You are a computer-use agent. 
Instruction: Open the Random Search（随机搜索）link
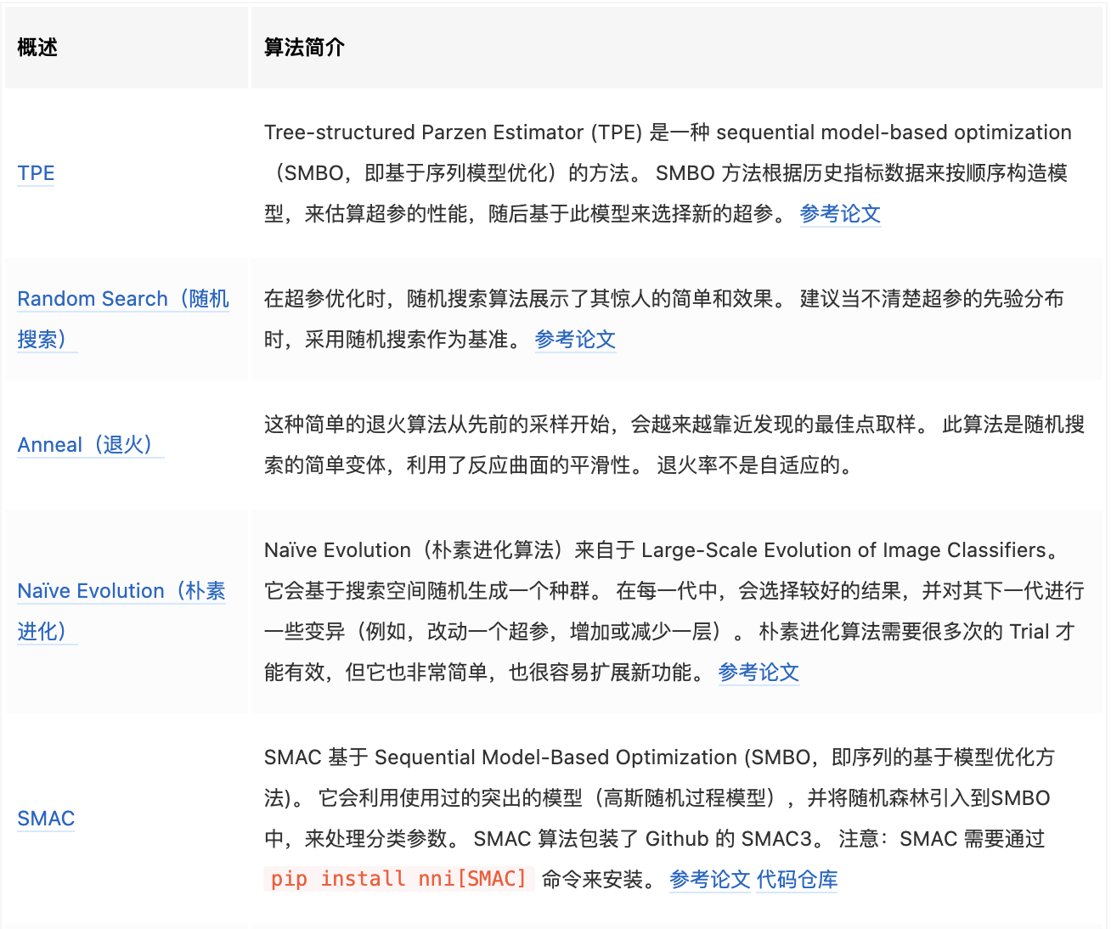coord(122,299)
